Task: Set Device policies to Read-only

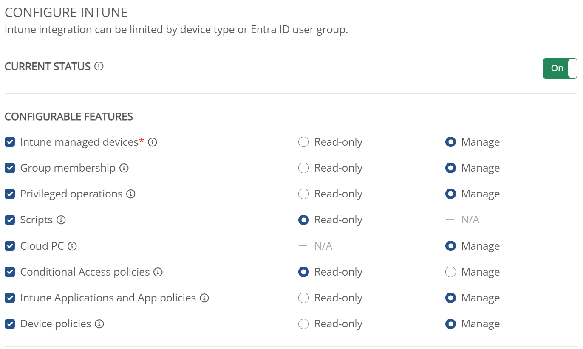Action: [303, 324]
